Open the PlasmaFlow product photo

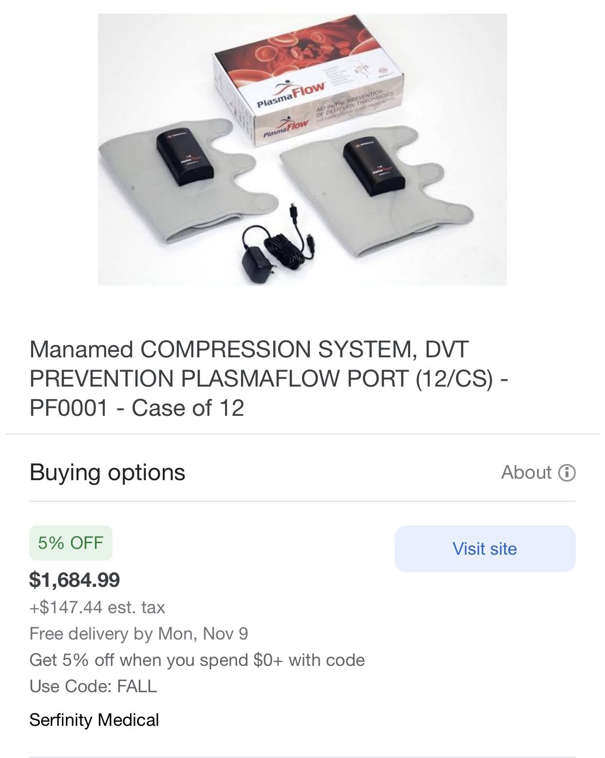point(302,149)
